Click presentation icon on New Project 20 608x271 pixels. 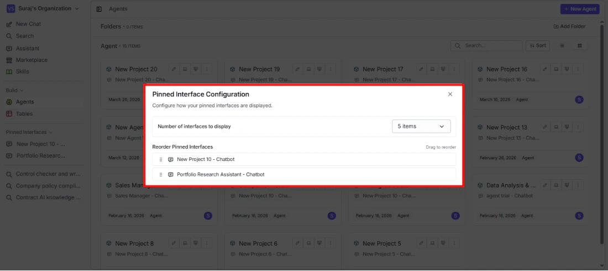click(x=196, y=69)
